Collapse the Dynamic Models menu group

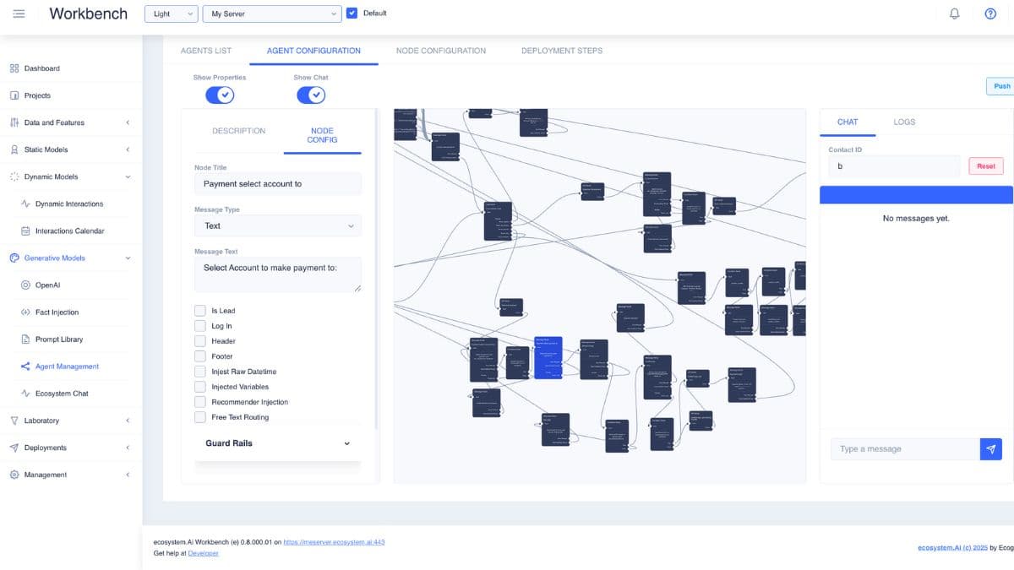click(x=128, y=176)
